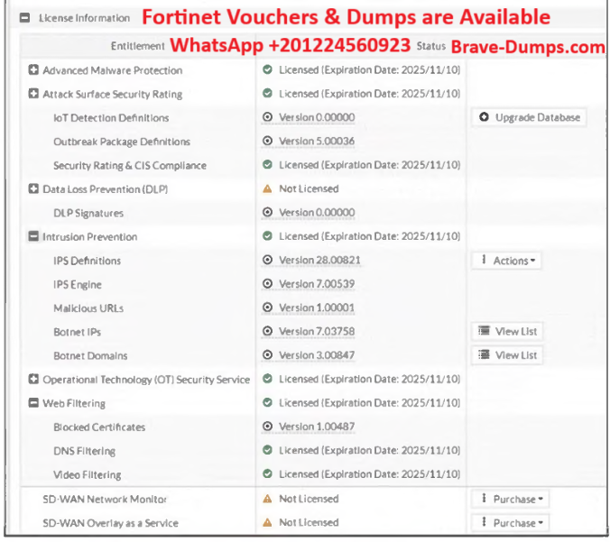
Task: Expand the Advanced Malware Protection row
Action: click(x=33, y=70)
